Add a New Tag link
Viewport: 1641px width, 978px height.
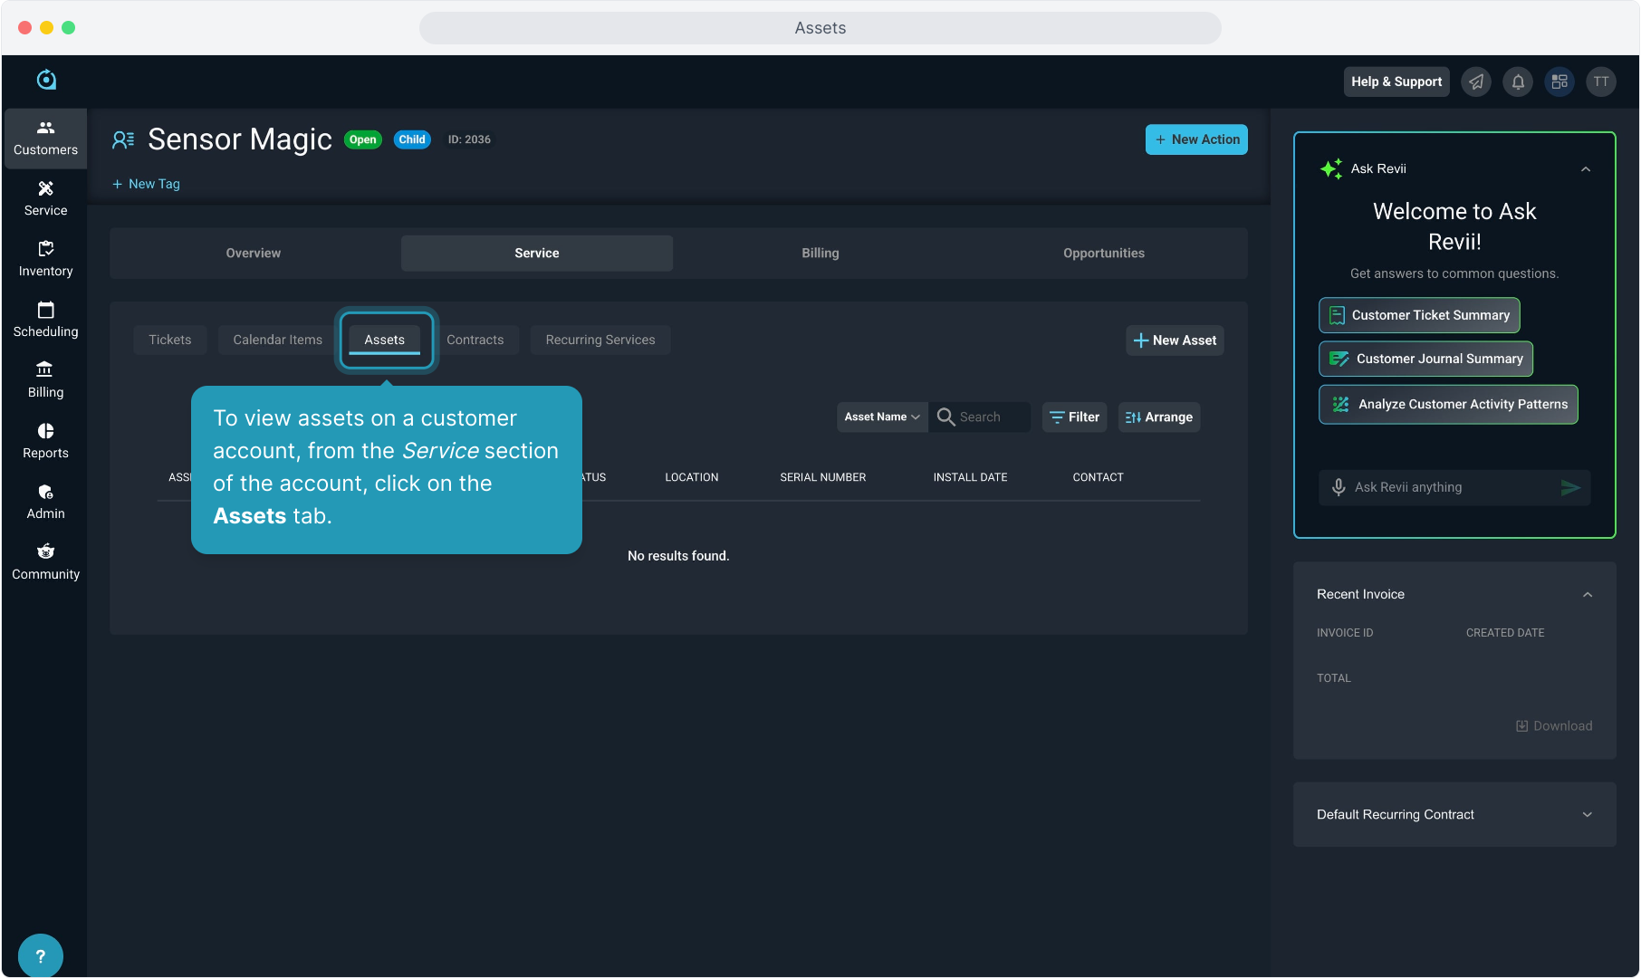(146, 184)
